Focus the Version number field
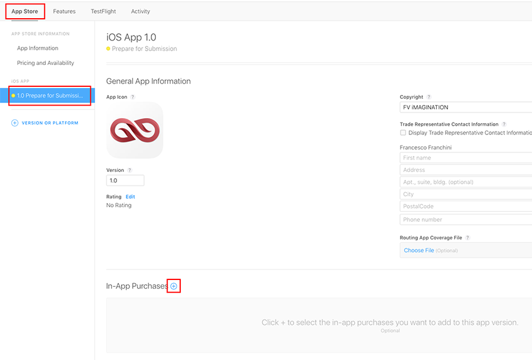This screenshot has height=360, width=532. (x=125, y=181)
